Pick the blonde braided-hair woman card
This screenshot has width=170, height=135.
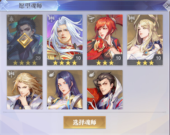point(145,40)
